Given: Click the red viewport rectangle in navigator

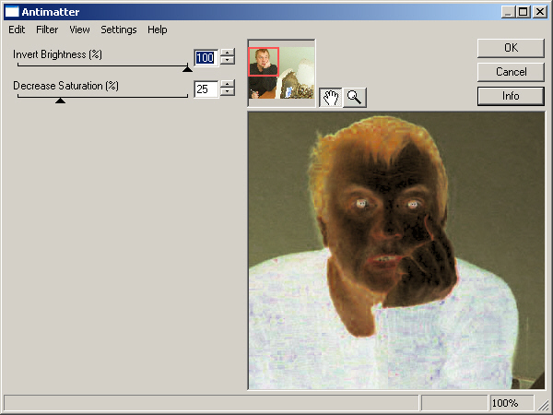Looking at the screenshot, I should pos(264,62).
